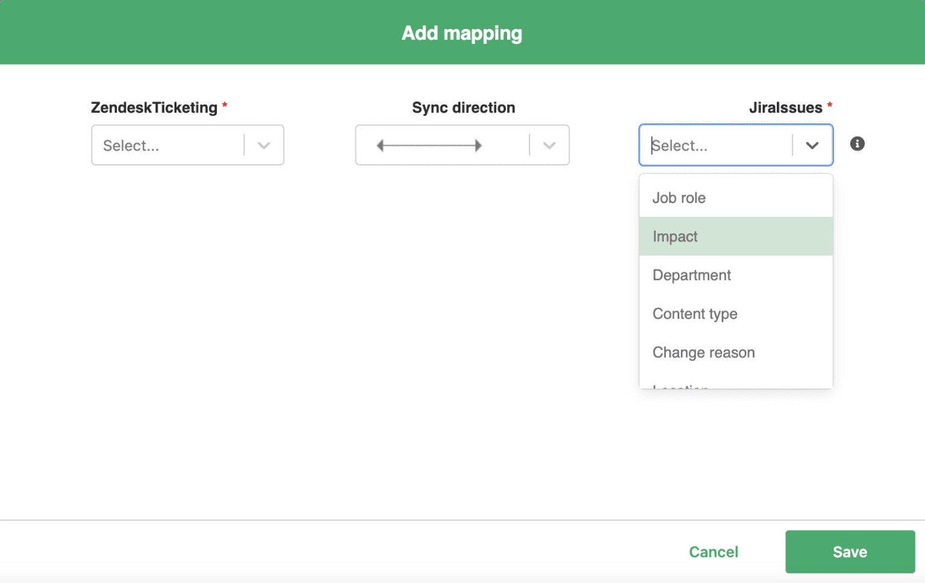Click the Cancel button
Viewport: 925px width, 583px height.
[x=713, y=552]
